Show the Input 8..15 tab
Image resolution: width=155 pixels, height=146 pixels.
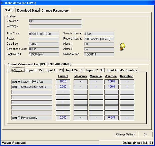click(x=35, y=70)
